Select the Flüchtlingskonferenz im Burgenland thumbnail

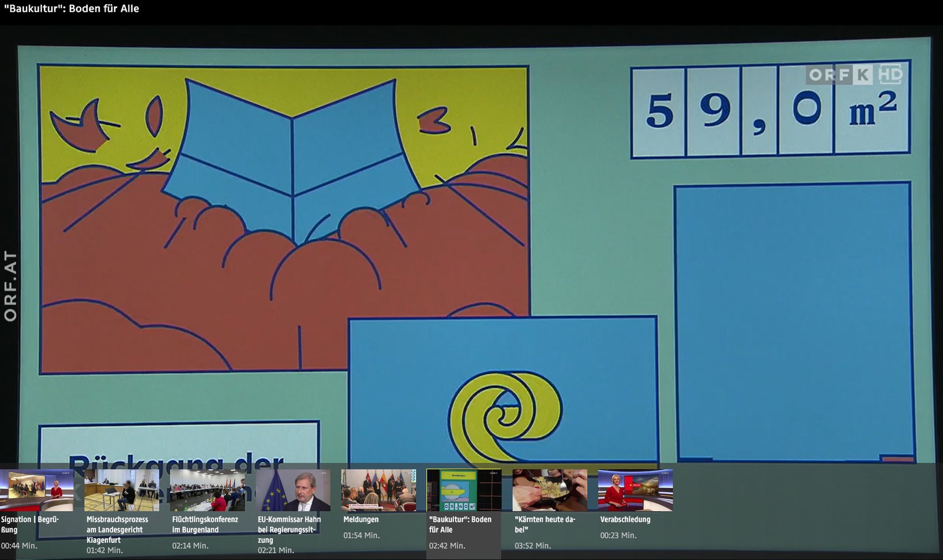[x=207, y=490]
